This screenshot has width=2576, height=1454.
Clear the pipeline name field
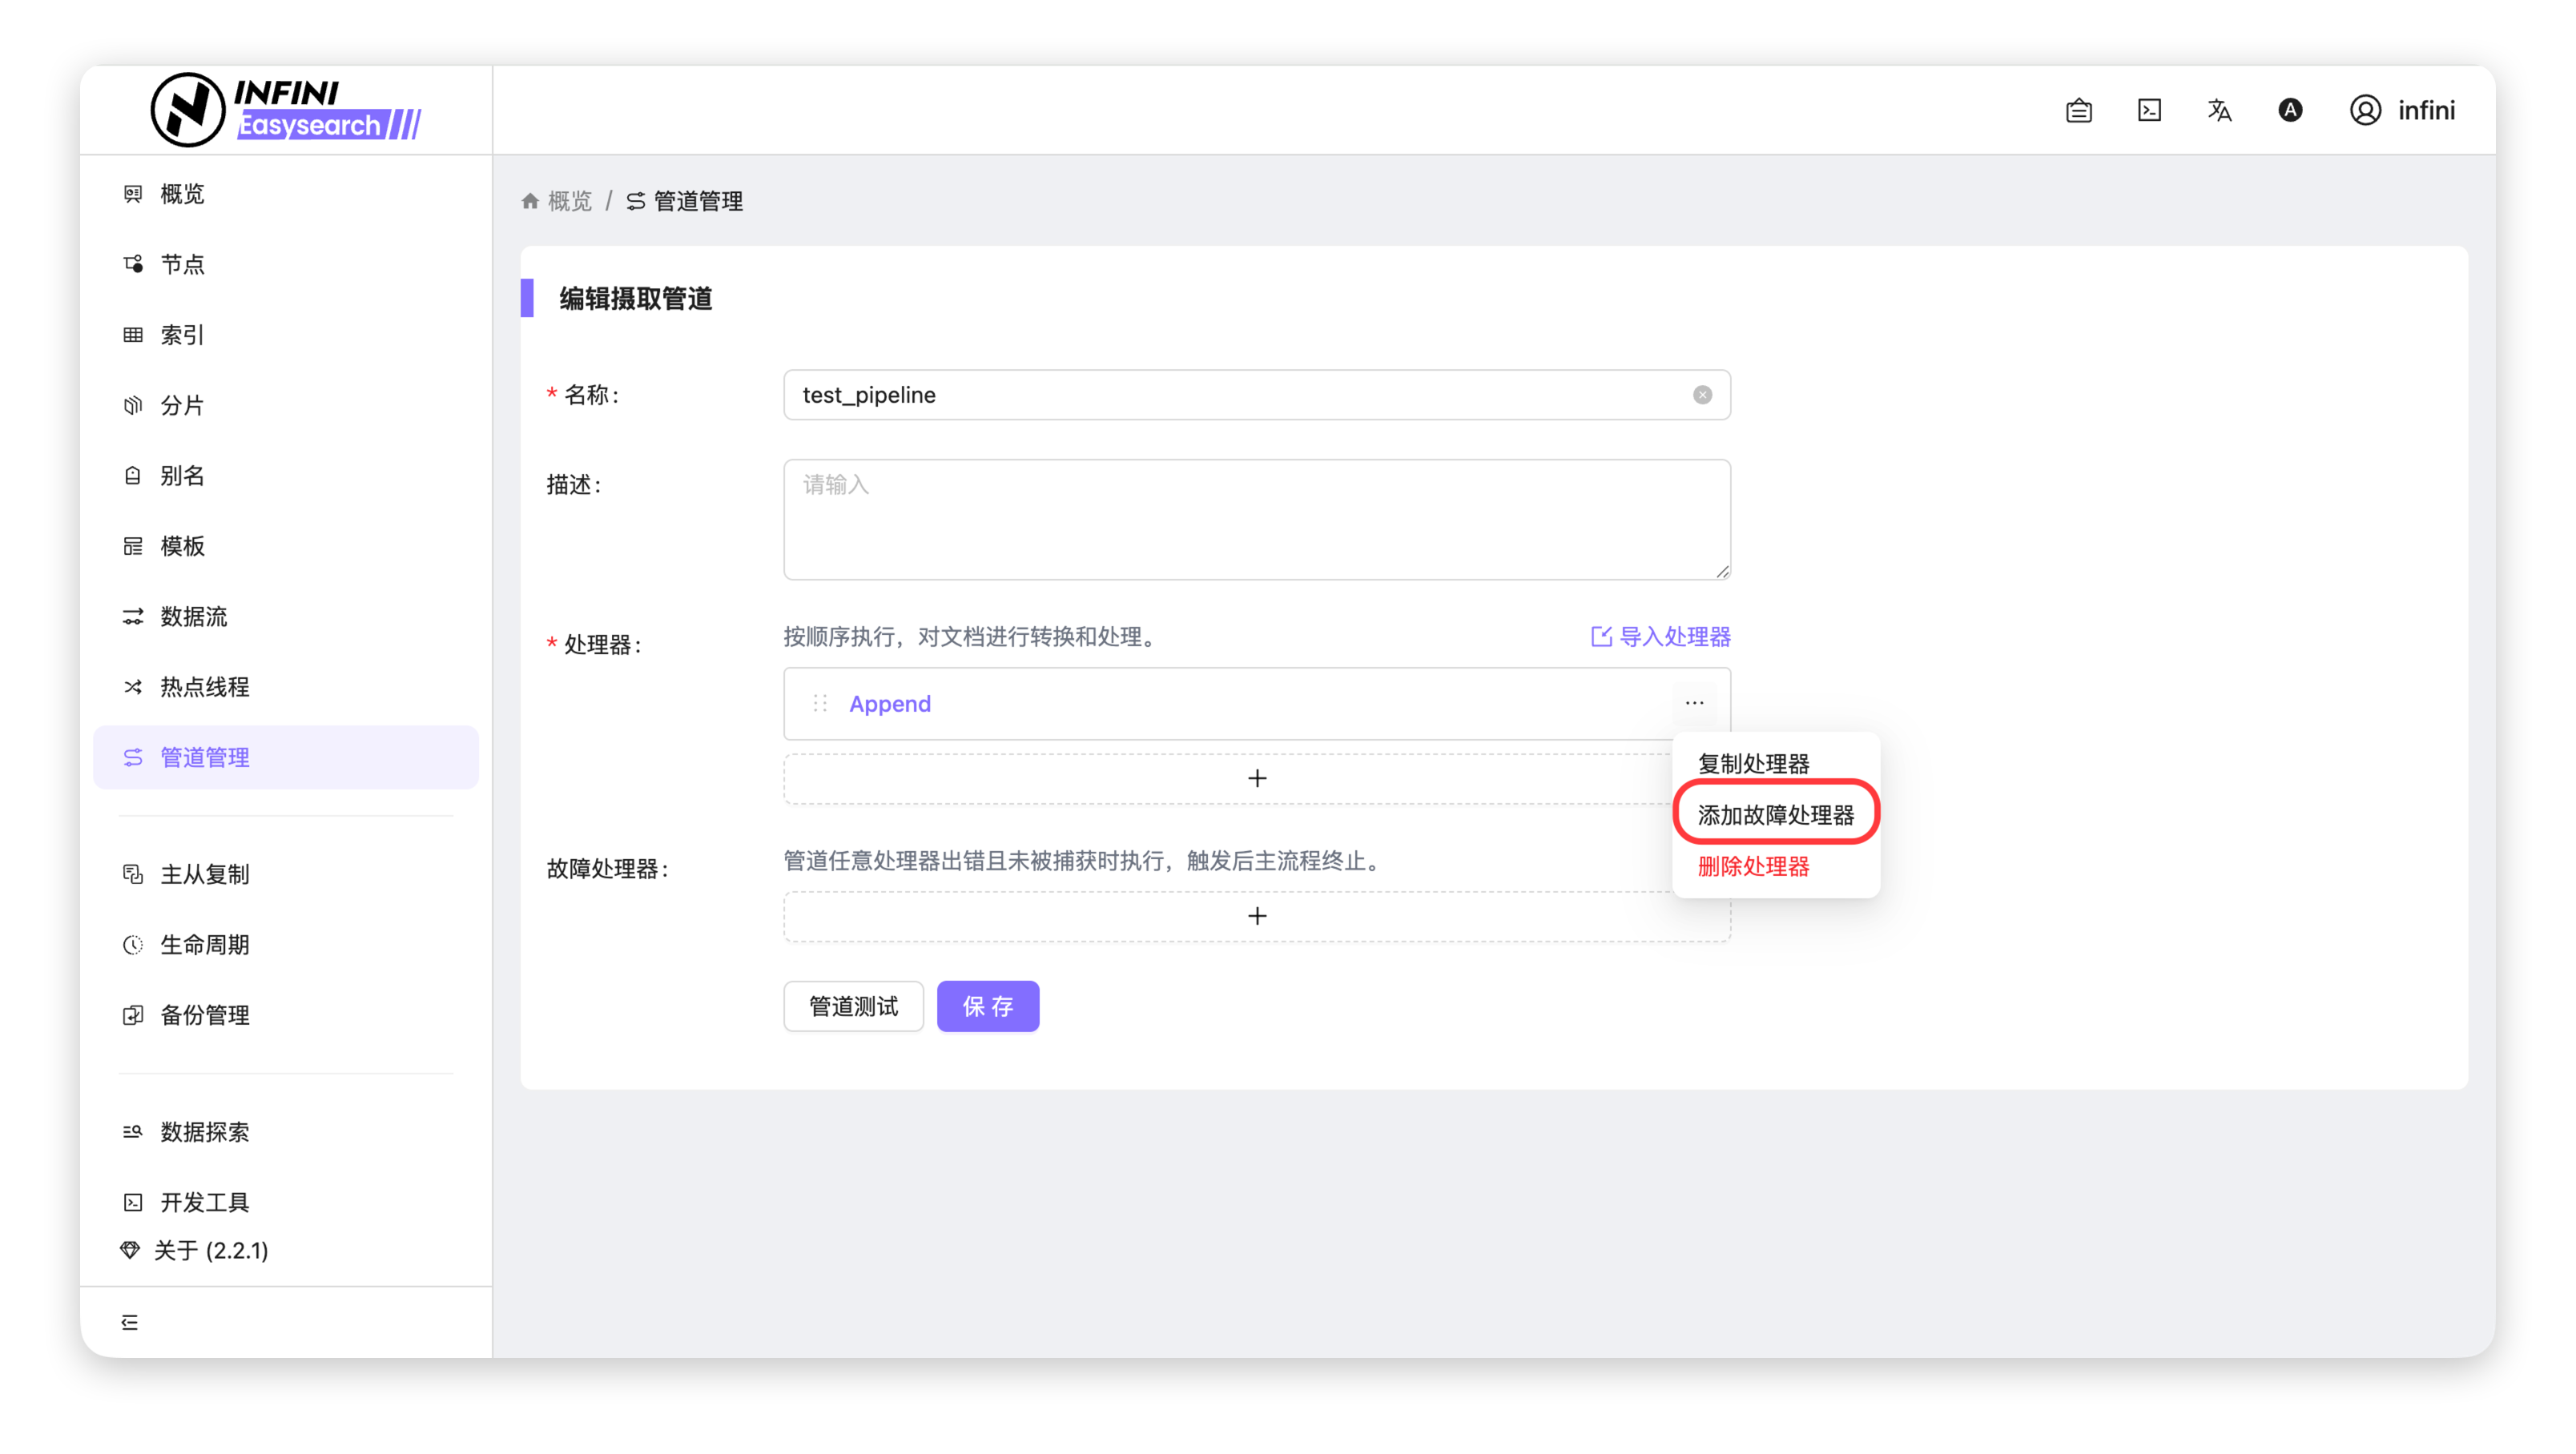pos(1702,395)
